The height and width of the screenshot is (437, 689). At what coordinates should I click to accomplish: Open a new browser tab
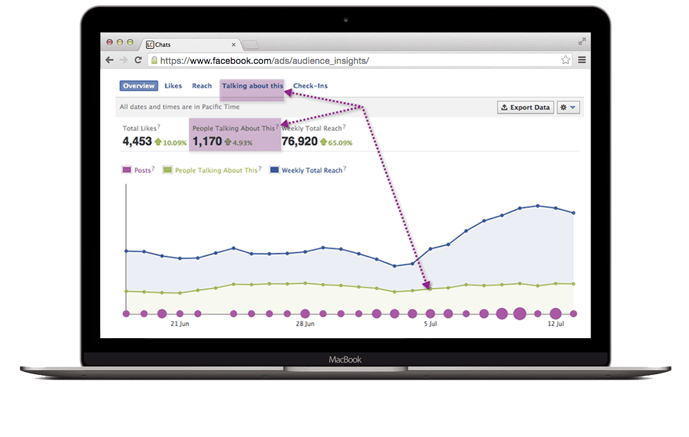251,45
